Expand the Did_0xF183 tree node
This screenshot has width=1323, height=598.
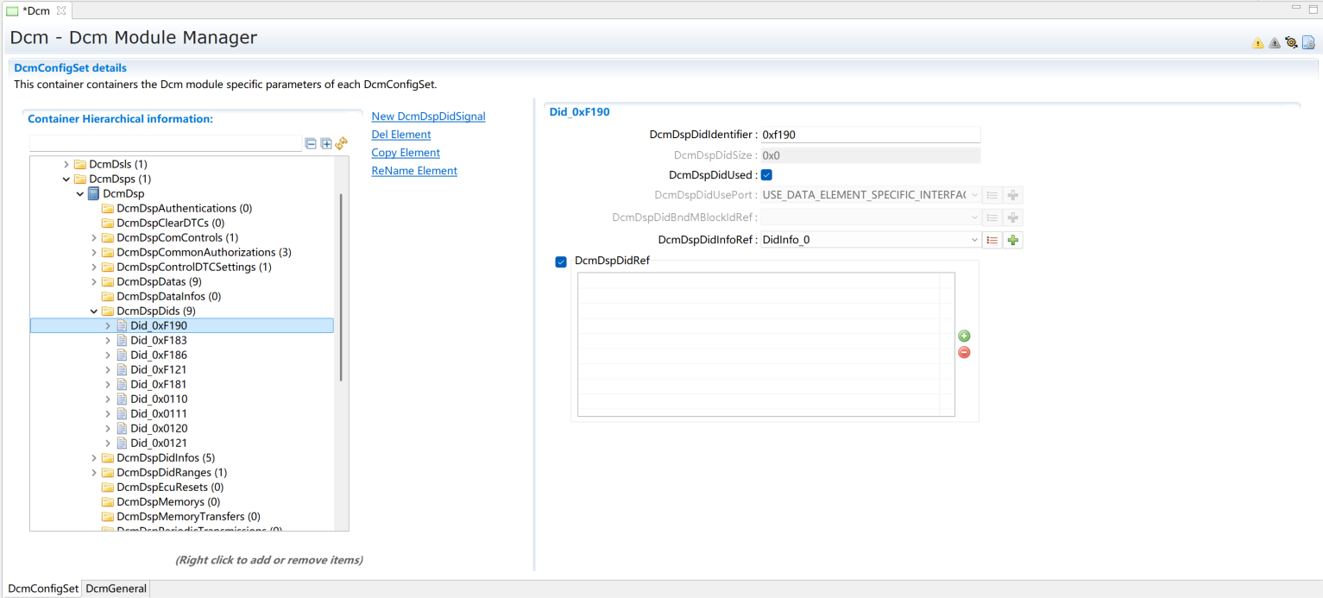click(x=108, y=340)
